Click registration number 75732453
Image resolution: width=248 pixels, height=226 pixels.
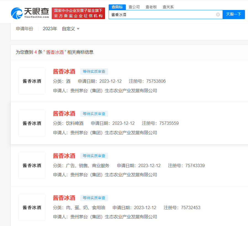tap(190, 208)
